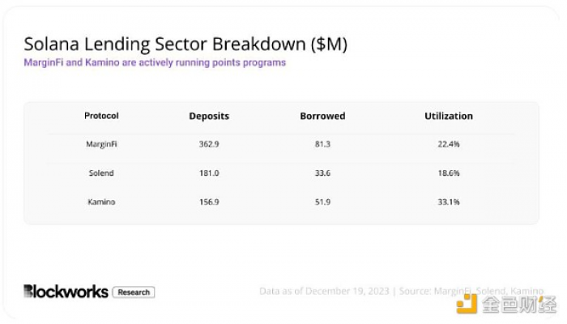Click Solend borrowed value 33.6

pos(322,173)
